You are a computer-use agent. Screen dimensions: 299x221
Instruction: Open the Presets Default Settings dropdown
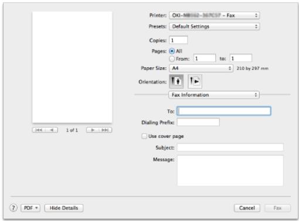pyautogui.click(x=215, y=26)
